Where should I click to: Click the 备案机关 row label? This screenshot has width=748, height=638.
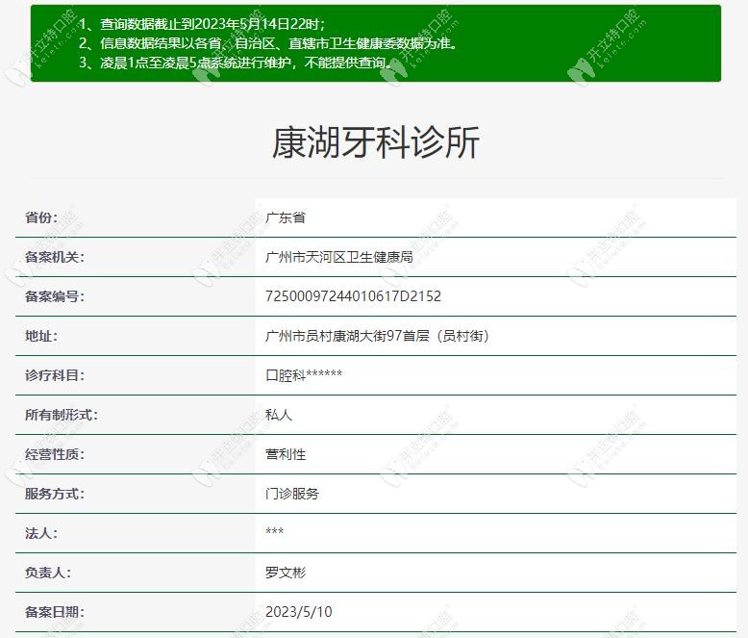(55, 257)
